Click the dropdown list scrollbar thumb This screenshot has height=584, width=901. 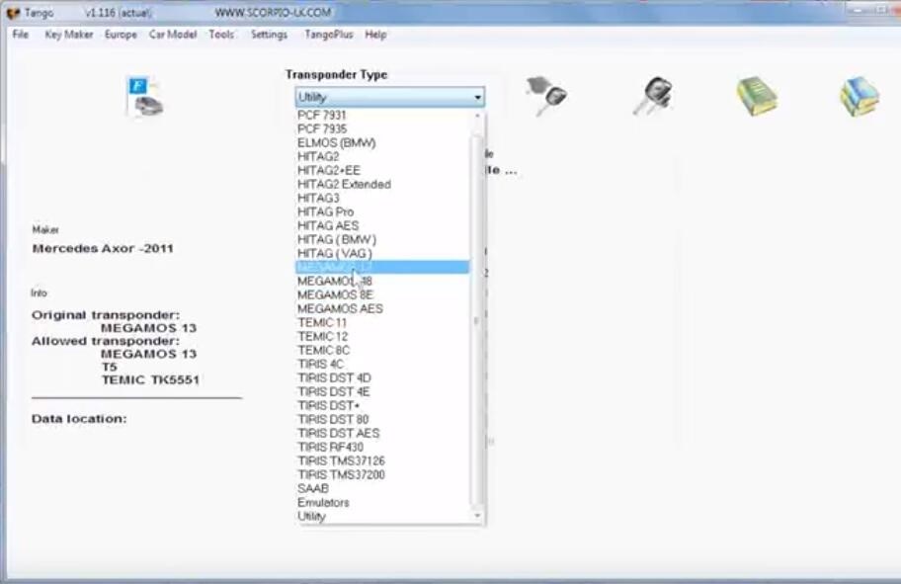[x=477, y=321]
